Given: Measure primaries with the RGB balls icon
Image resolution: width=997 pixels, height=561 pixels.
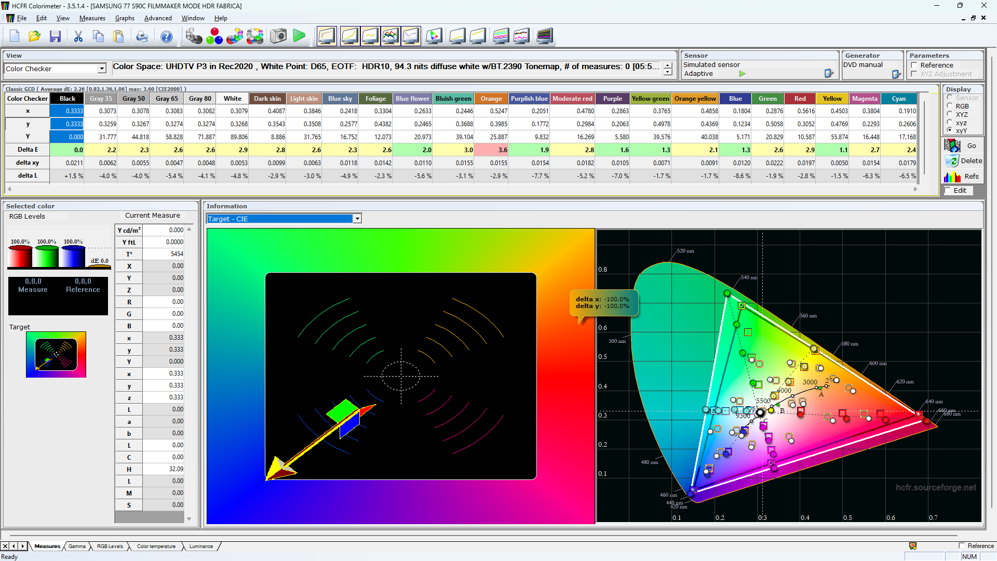Looking at the screenshot, I should (214, 36).
